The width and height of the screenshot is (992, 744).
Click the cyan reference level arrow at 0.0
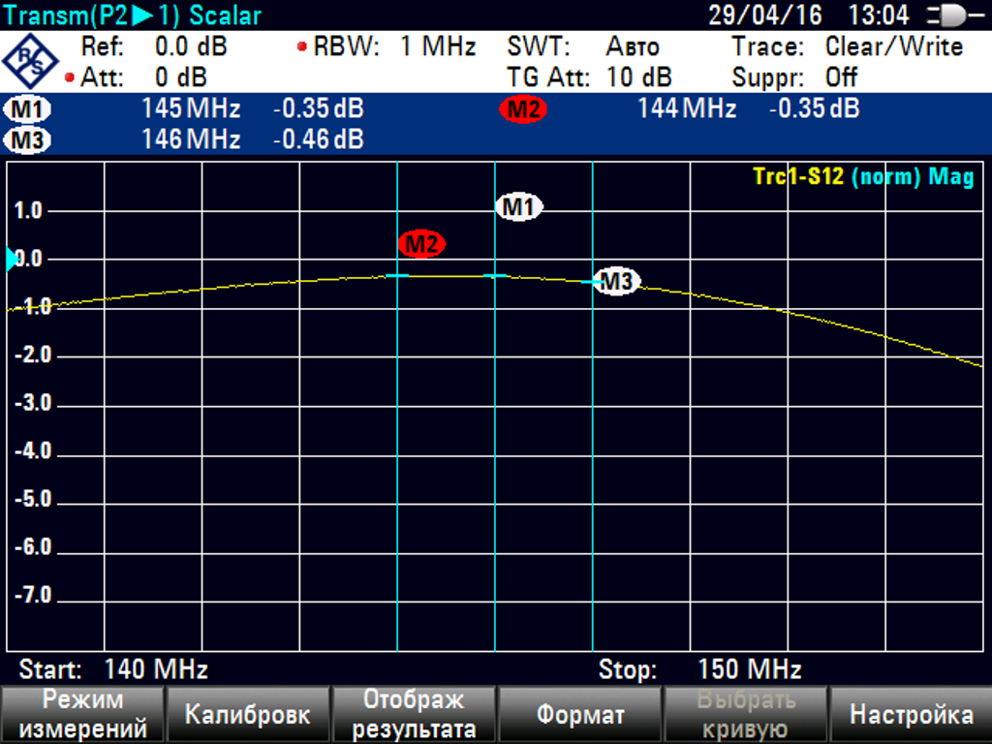(12, 259)
